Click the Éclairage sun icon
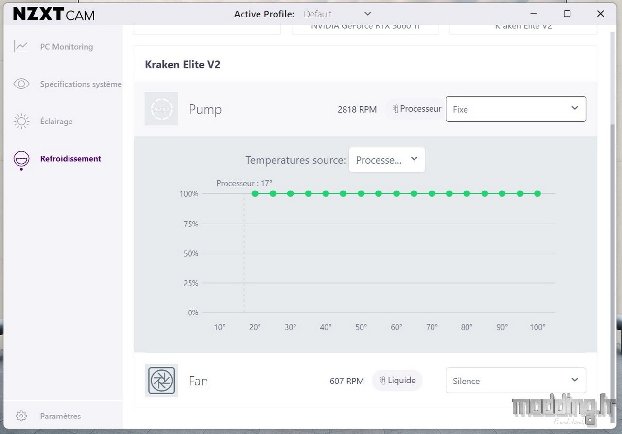 21,122
